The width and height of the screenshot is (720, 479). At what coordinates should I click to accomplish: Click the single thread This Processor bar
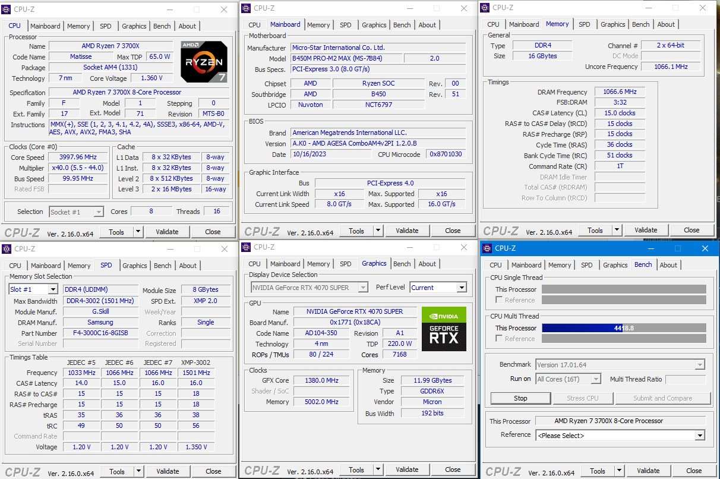tap(624, 289)
